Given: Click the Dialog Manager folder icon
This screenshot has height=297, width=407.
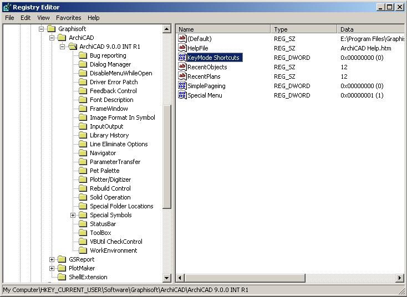Looking at the screenshot, I should point(83,64).
